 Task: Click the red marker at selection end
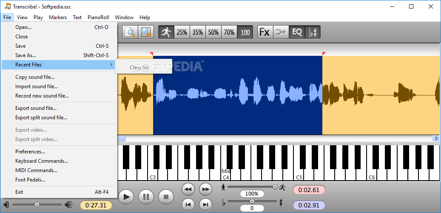[324, 54]
